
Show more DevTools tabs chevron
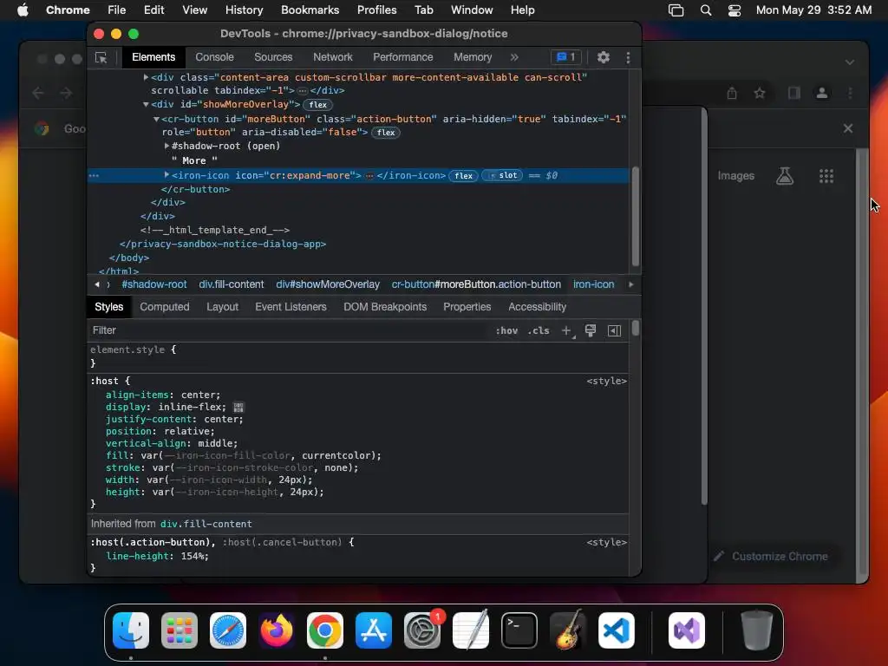point(514,57)
